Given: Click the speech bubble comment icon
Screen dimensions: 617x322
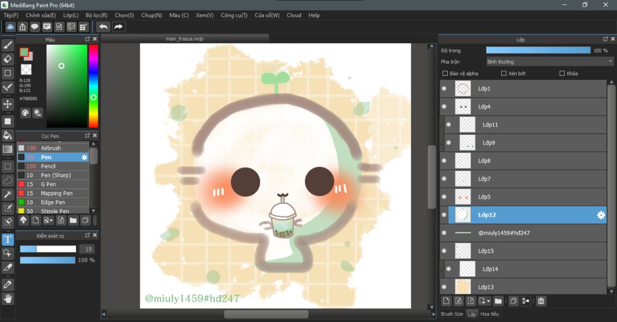Looking at the screenshot, I should [34, 26].
